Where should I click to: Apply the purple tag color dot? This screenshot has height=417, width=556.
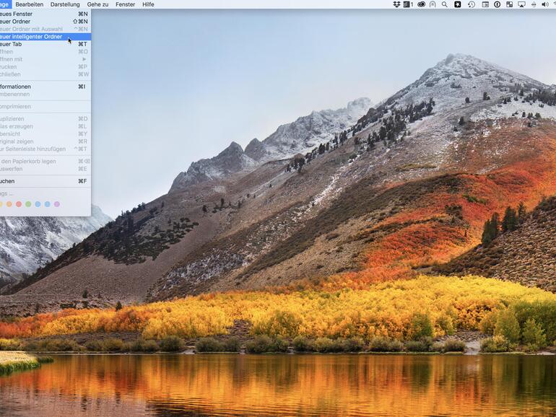57,204
